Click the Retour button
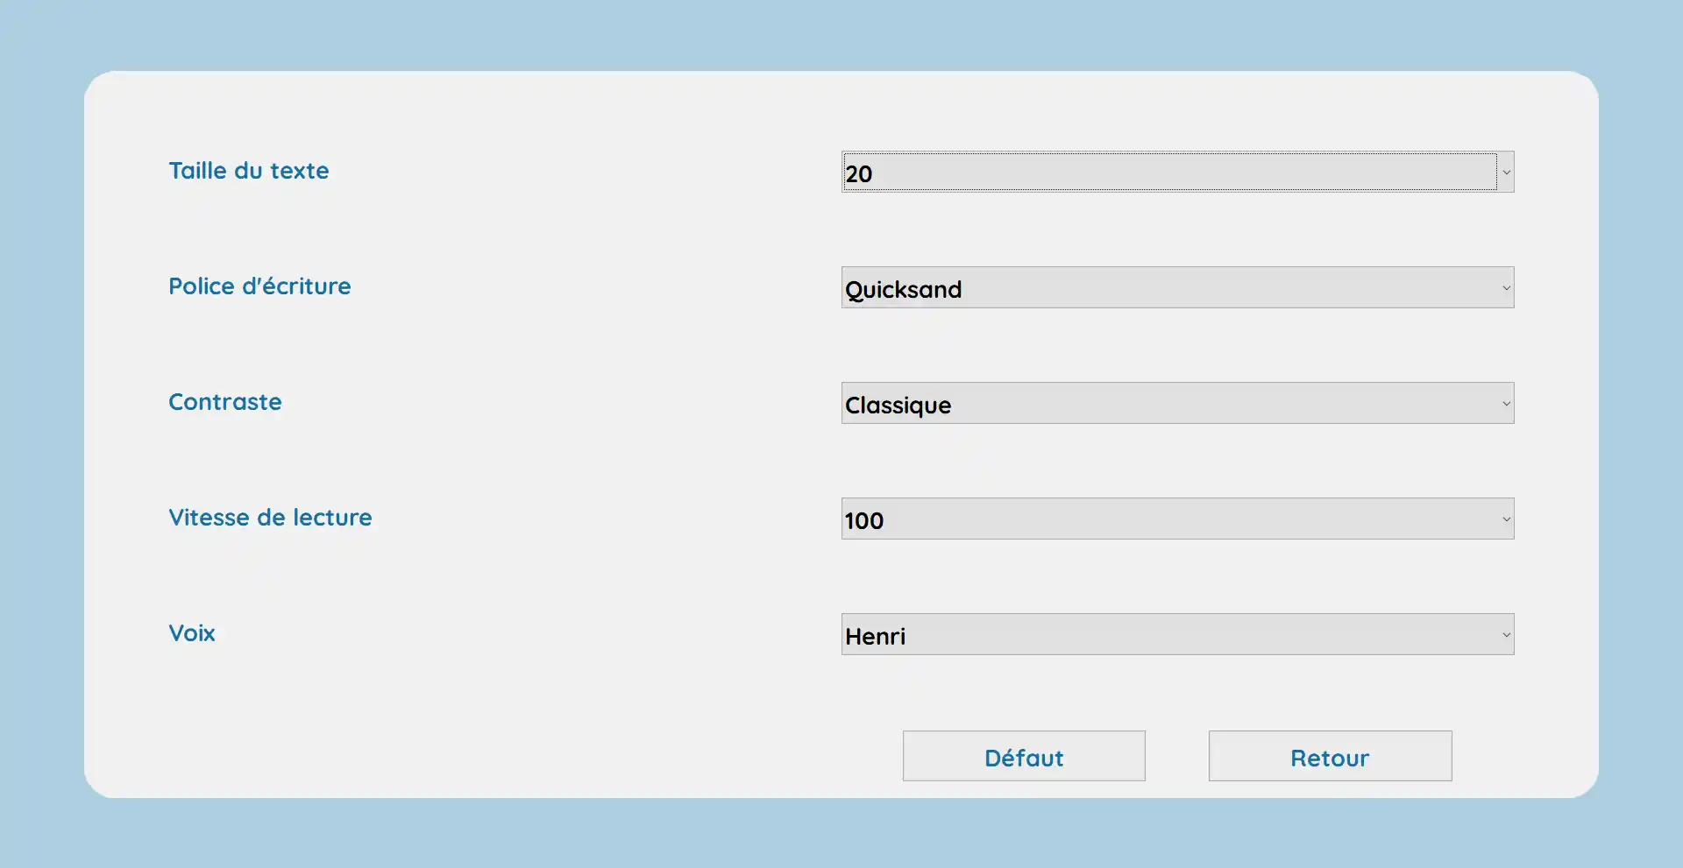Screen dimensions: 1683x868 (1330, 757)
